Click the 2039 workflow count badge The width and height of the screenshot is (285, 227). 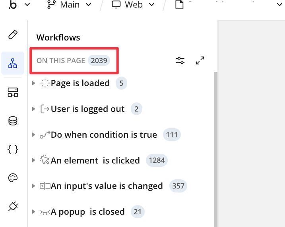(99, 61)
